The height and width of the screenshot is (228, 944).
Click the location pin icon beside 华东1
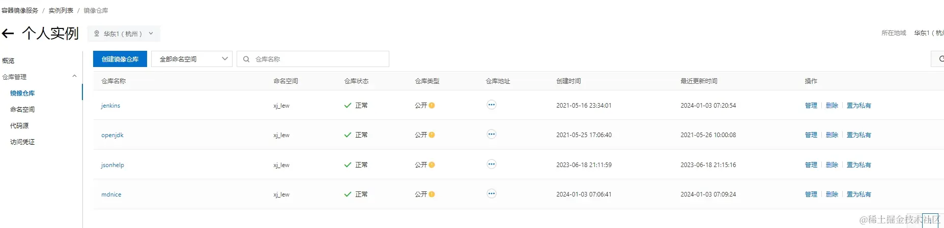(97, 34)
